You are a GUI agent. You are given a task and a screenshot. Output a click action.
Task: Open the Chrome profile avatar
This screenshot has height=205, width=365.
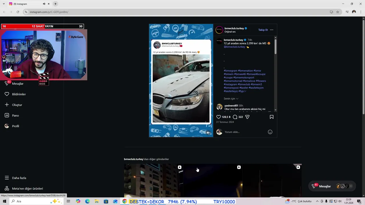(354, 12)
